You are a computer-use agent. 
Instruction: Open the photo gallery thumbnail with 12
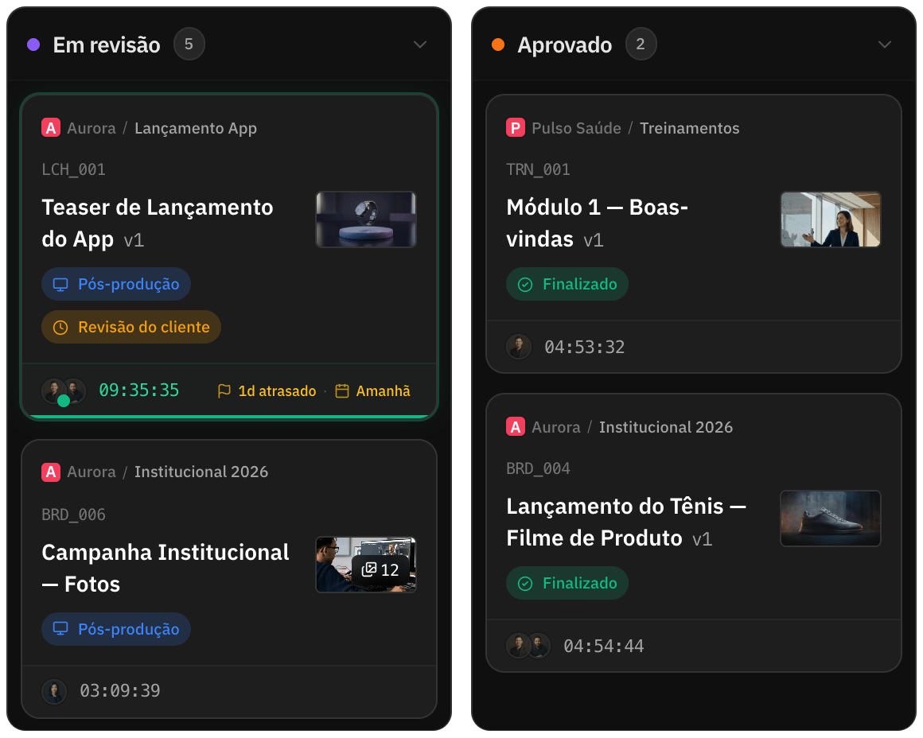tap(365, 565)
